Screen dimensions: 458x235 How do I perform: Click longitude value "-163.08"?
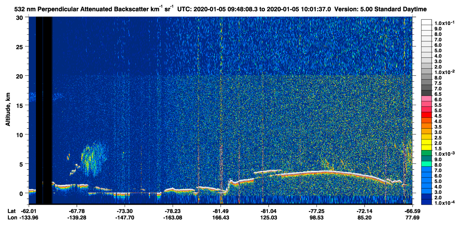click(x=173, y=217)
